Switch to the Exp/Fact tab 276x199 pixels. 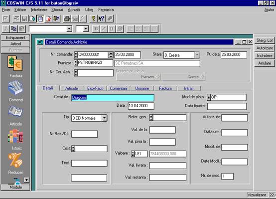(x=95, y=88)
